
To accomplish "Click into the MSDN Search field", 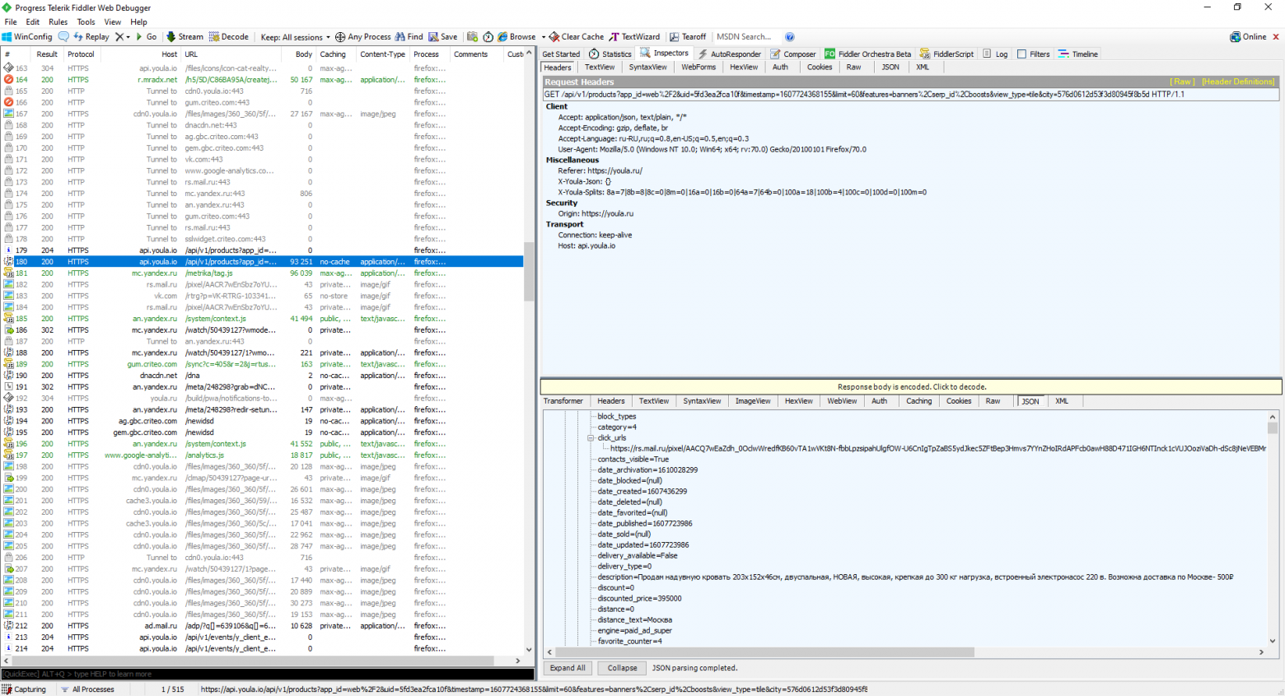I will coord(745,37).
